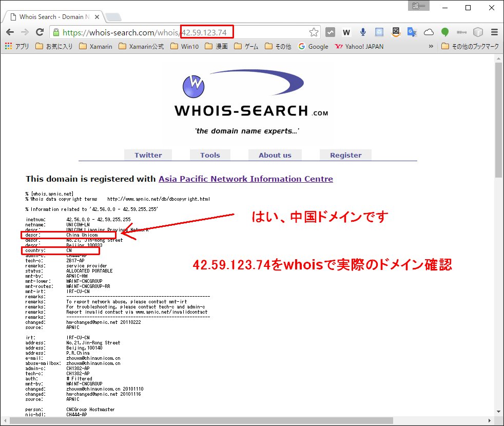Image resolution: width=504 pixels, height=426 pixels.
Task: Click the address bar URL field
Action: [x=185, y=32]
